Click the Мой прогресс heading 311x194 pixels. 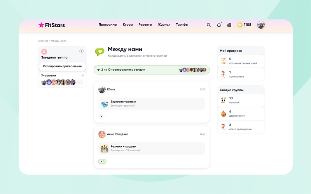pyautogui.click(x=231, y=51)
